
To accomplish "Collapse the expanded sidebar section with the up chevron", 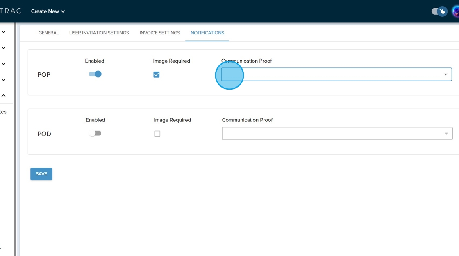I will (4, 96).
